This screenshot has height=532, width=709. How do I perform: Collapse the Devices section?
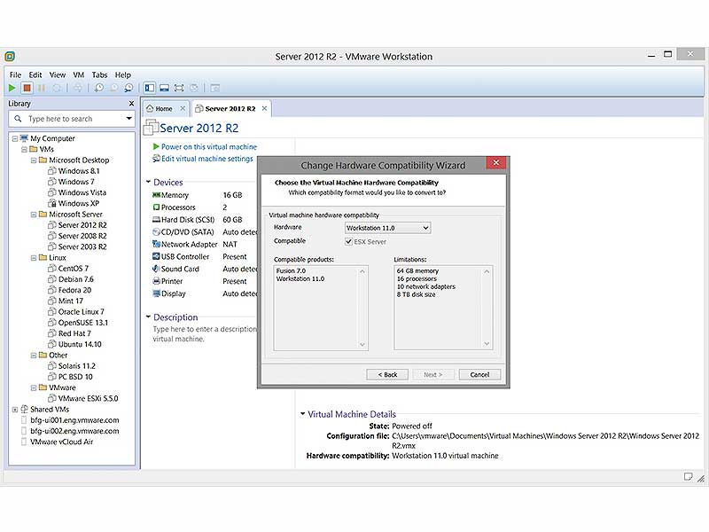[148, 182]
